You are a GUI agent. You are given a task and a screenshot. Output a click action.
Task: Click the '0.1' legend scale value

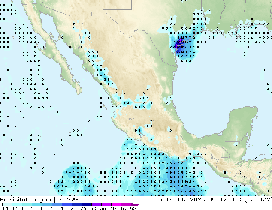point(5,208)
